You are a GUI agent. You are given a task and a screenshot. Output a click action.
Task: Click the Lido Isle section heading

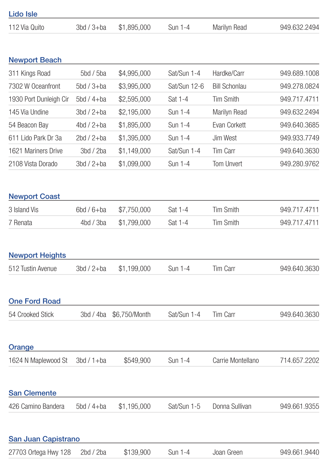click(x=23, y=14)
